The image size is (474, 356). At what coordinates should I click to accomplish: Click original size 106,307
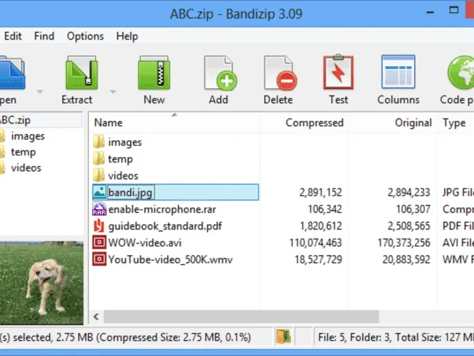(413, 209)
